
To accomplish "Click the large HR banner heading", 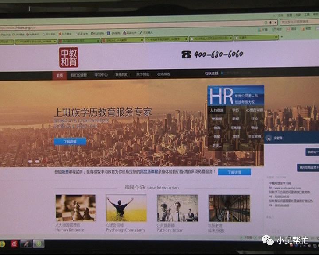I will tap(222, 96).
